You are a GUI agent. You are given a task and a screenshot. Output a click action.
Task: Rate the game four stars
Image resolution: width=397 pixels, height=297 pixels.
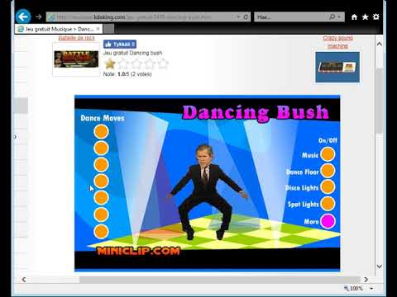(150, 64)
